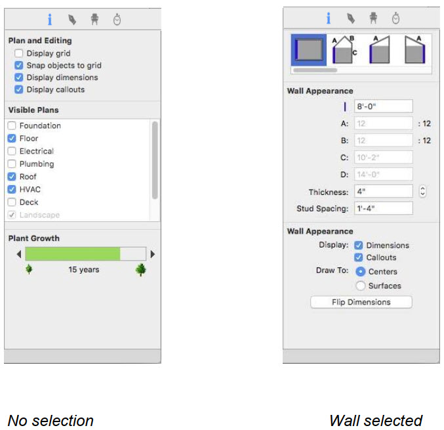Click the Flip Dimensions button
The height and width of the screenshot is (430, 444).
pos(361,302)
